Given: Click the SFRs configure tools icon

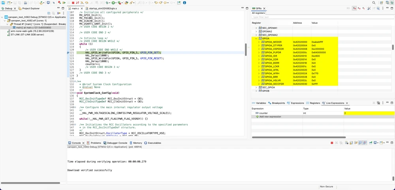Looking at the screenshot, I should coord(369,8).
